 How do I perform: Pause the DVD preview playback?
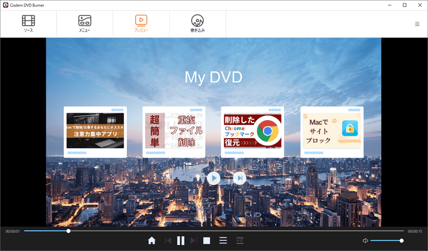click(180, 241)
